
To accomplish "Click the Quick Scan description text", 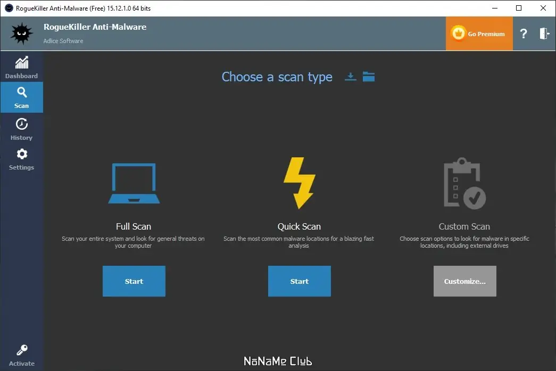I will click(x=298, y=242).
